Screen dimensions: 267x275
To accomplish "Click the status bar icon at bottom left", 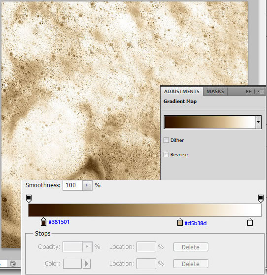I will click(x=13, y=264).
